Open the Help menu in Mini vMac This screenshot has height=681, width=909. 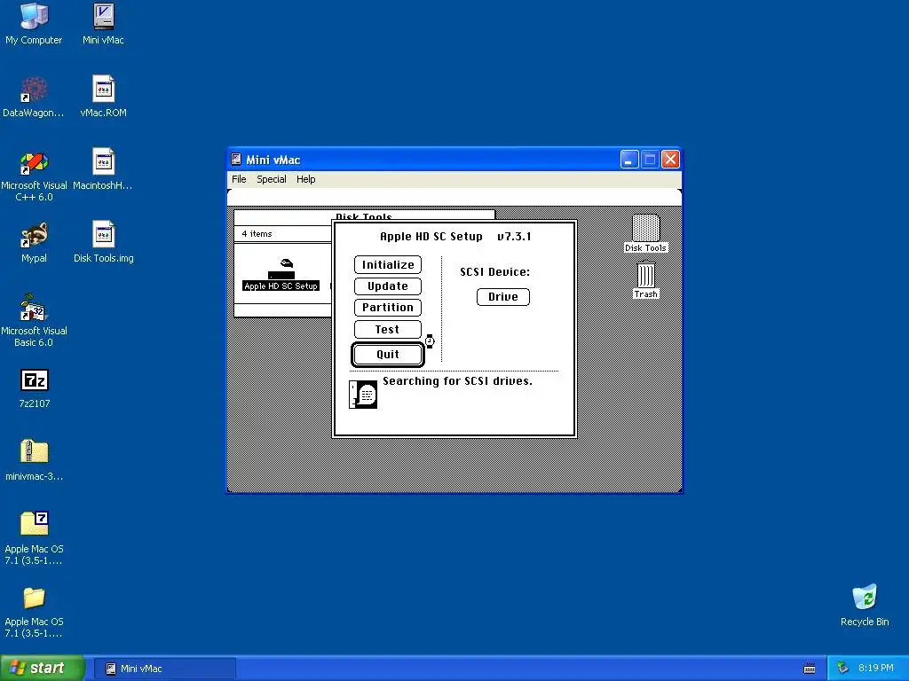click(306, 179)
